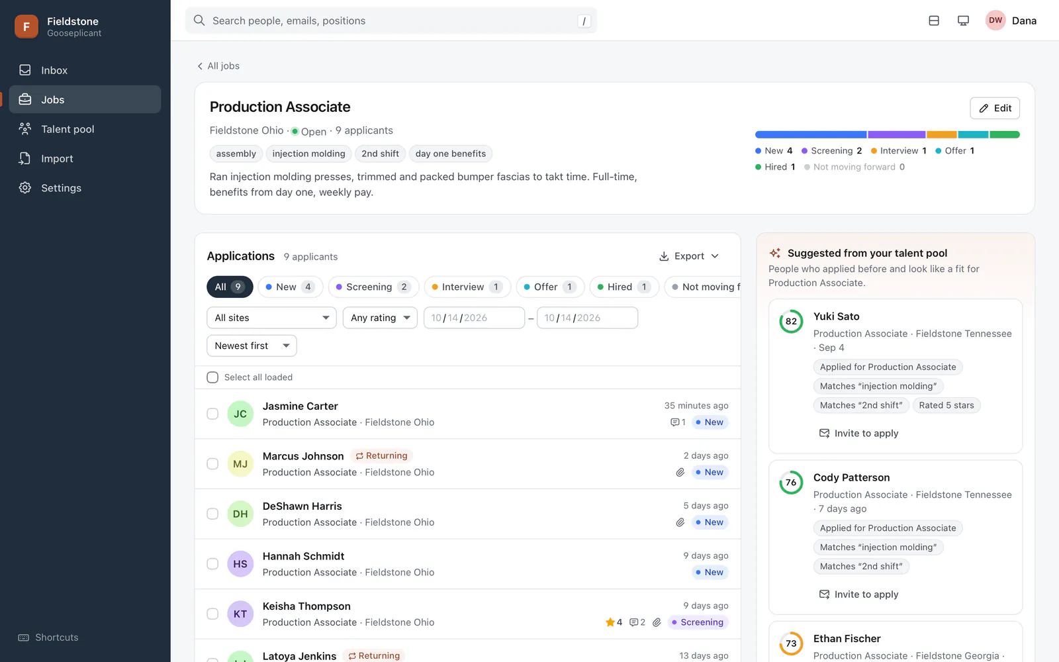Invite Yuki Sato to apply
This screenshot has height=662, width=1059.
coord(858,434)
